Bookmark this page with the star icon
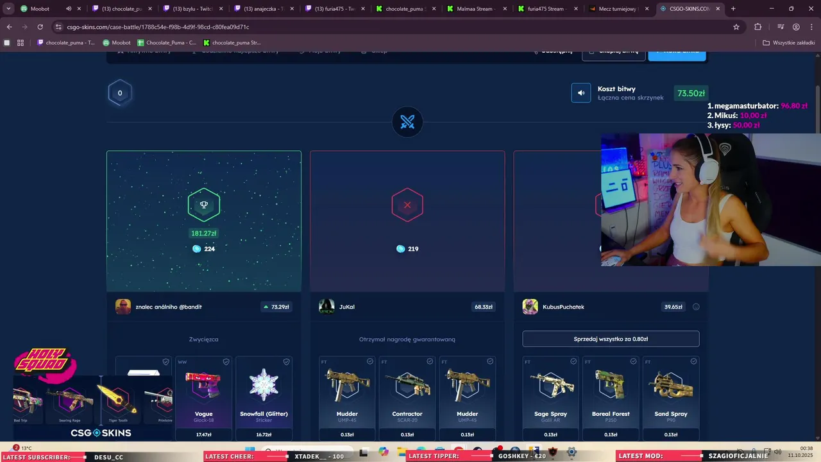821x462 pixels. tap(736, 27)
